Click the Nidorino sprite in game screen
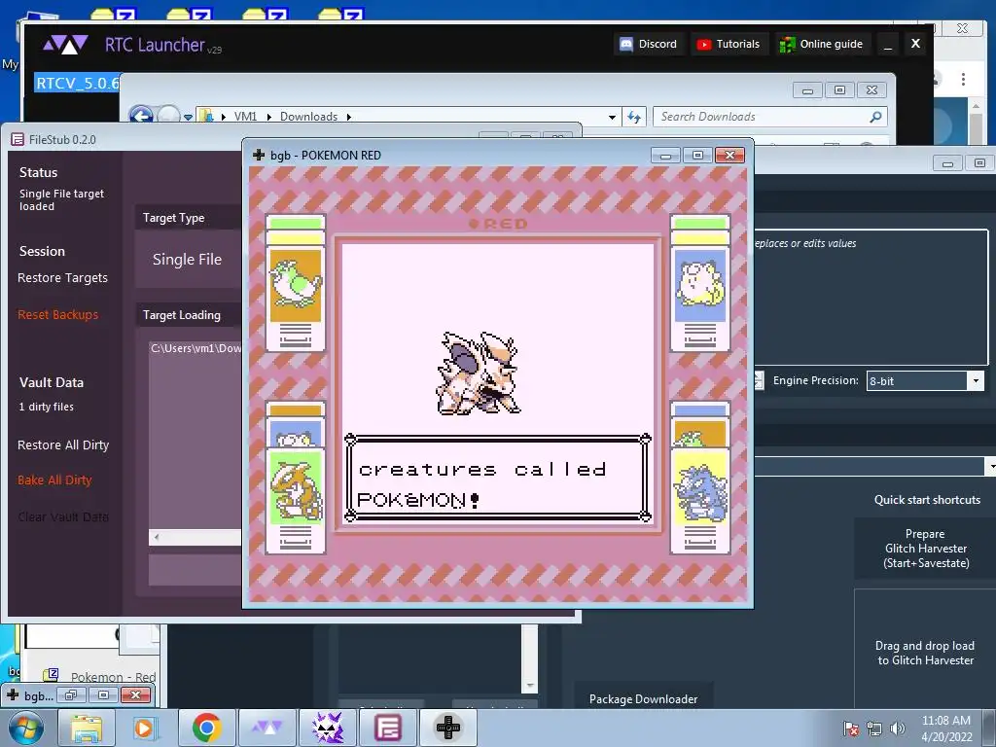This screenshot has width=996, height=747. click(480, 373)
